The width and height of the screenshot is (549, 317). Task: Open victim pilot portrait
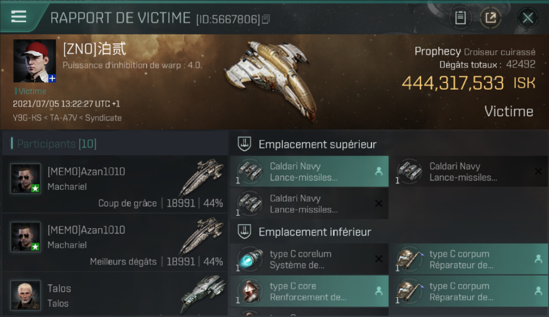click(x=35, y=61)
